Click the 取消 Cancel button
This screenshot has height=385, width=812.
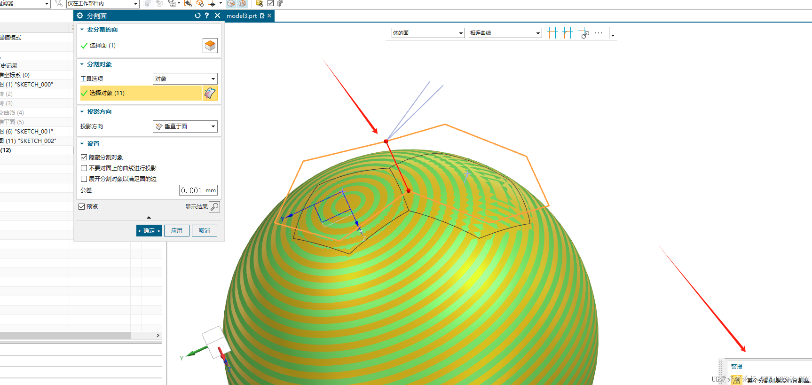(205, 230)
